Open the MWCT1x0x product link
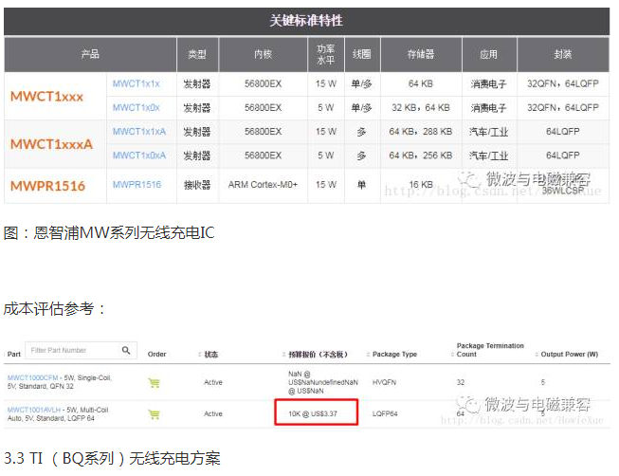 pos(136,107)
